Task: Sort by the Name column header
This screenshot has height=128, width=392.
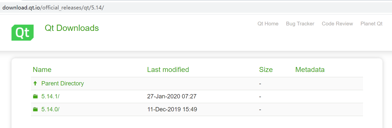Action: coord(42,70)
